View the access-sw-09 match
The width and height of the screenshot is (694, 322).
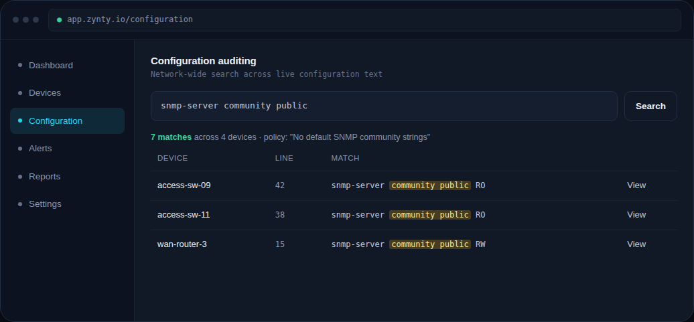[x=636, y=185]
